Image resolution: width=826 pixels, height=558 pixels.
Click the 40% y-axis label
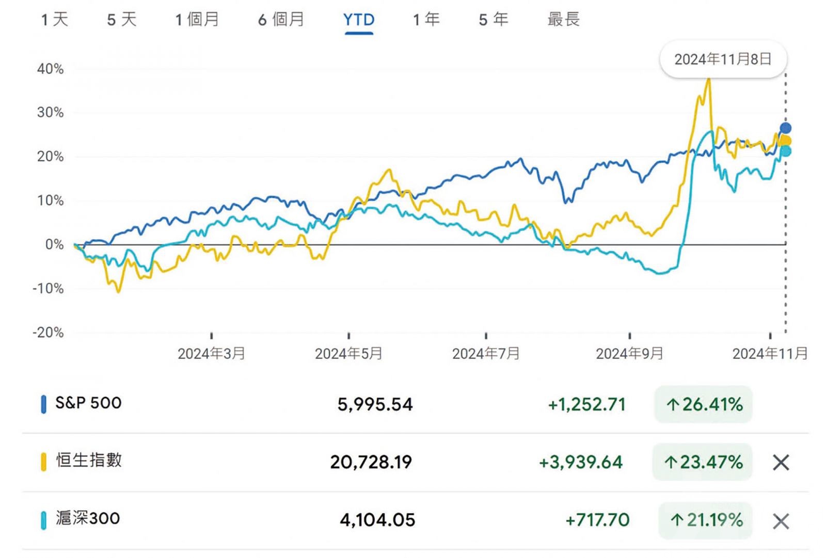[x=50, y=69]
